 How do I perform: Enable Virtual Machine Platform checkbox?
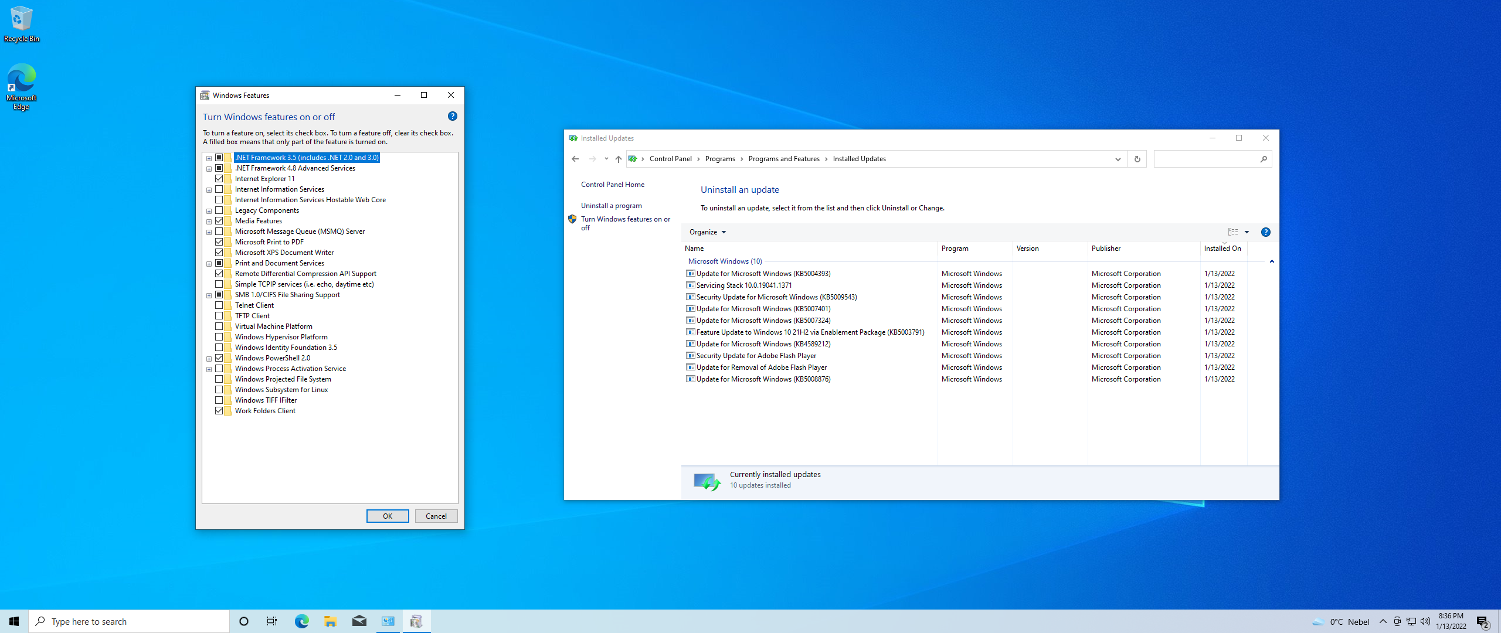click(x=219, y=326)
